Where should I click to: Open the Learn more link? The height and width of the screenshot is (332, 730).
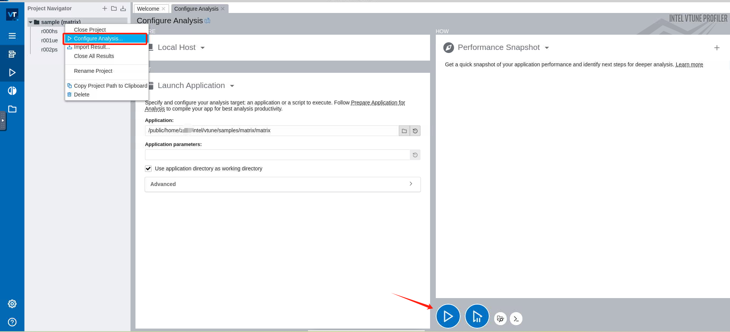[x=689, y=64]
